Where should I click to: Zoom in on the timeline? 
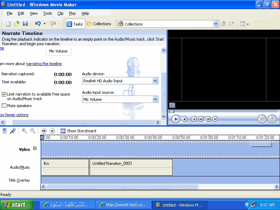coord(24,131)
